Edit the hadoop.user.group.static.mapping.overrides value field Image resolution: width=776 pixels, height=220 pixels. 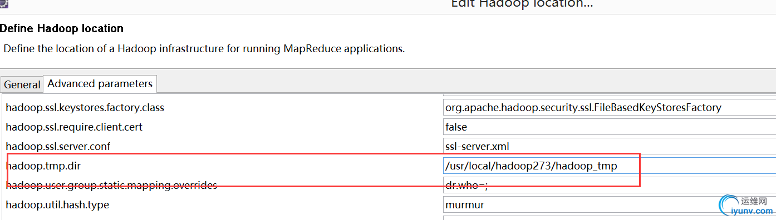click(x=610, y=185)
